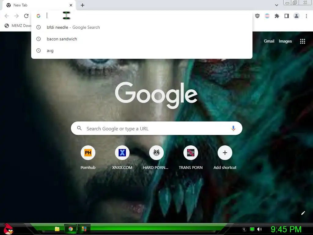The image size is (313, 235).
Task: Open the uBlock Origin extension icon
Action: 257,16
